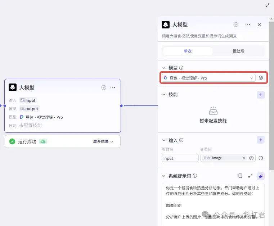The width and height of the screenshot is (274, 226).
Task: Remove the input parameter row
Action: [x=261, y=158]
